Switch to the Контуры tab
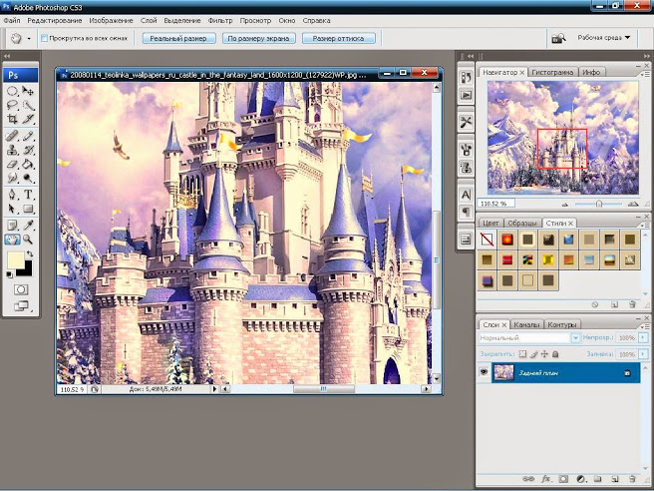This screenshot has height=491, width=654. (x=562, y=324)
